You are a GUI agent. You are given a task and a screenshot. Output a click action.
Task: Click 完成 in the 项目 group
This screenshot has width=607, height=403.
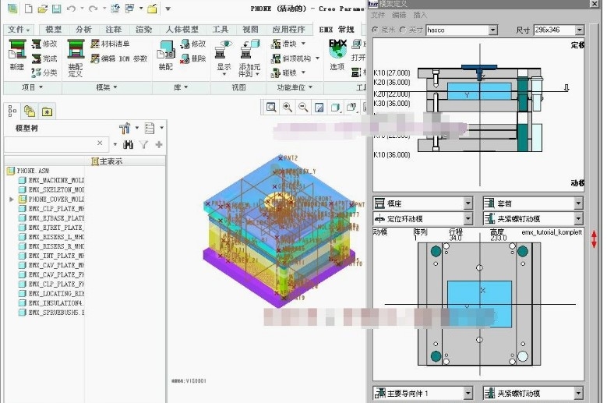pyautogui.click(x=44, y=58)
